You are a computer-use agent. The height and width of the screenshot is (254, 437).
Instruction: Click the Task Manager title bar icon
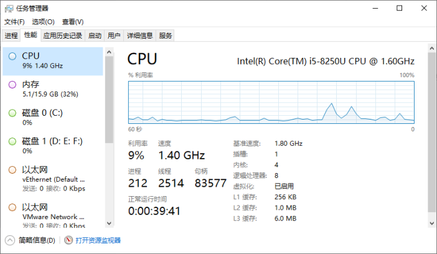coord(9,8)
